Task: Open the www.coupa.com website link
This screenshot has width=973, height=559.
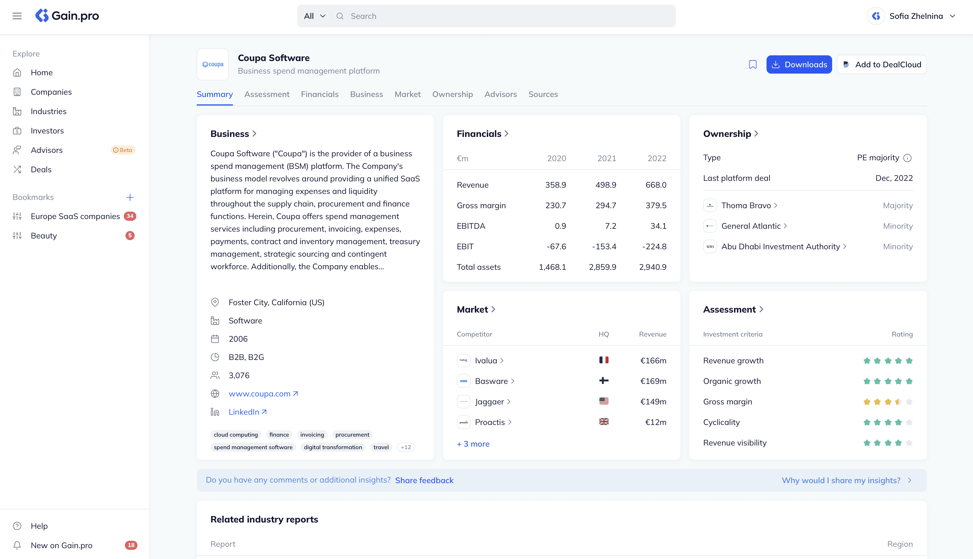Action: pos(263,394)
